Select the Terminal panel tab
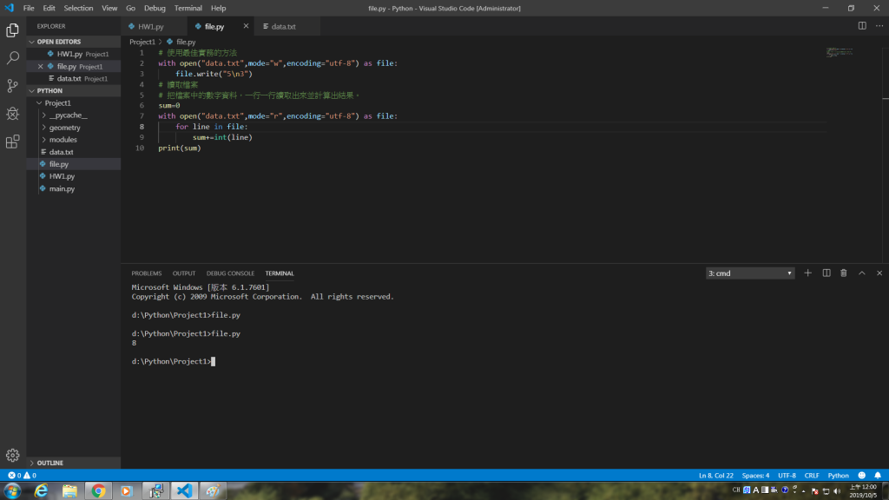Viewport: 889px width, 500px height. pyautogui.click(x=280, y=273)
